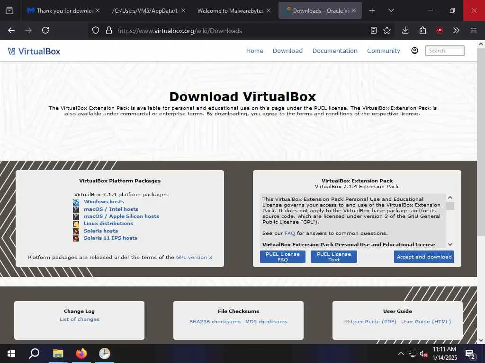Open User Guide (HTML) link
485x363 pixels.
426,321
